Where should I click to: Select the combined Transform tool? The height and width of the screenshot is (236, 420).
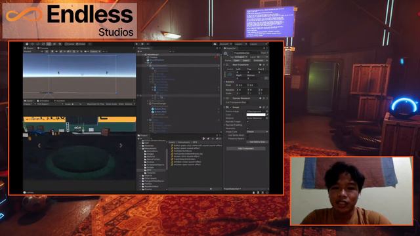coord(54,44)
